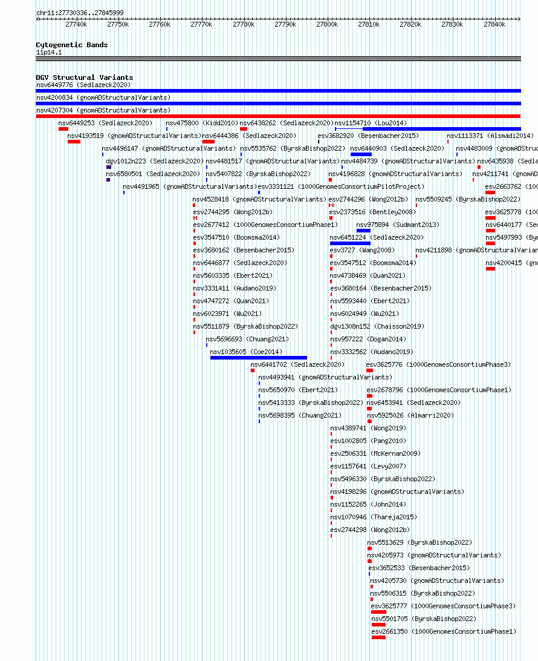Open nsv1035605 (Coe2014)
This screenshot has width=538, height=661.
coord(246,351)
